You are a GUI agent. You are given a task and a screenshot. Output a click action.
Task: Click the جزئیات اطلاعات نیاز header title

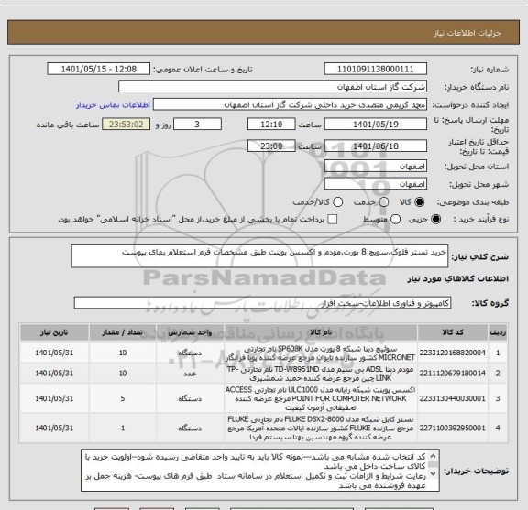(467, 33)
